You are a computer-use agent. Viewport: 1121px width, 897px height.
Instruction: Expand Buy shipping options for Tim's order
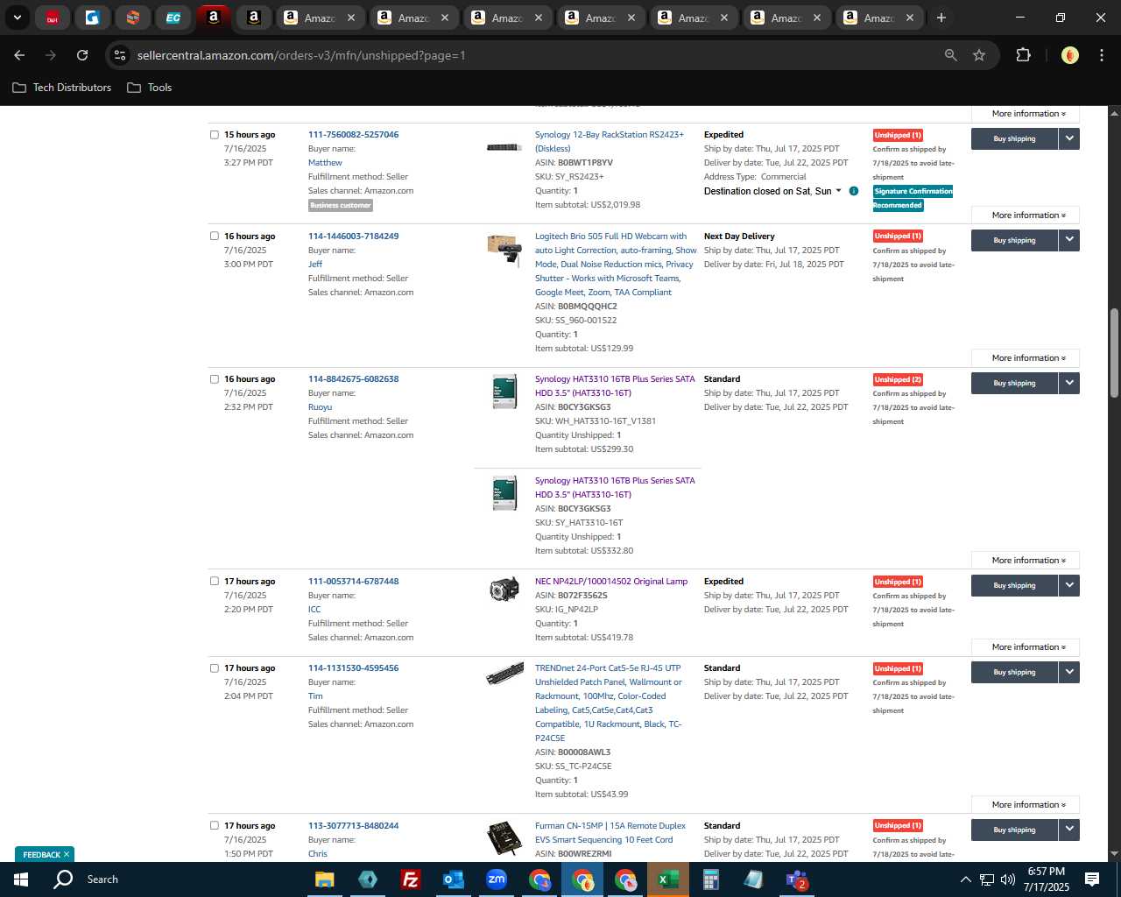(1069, 672)
